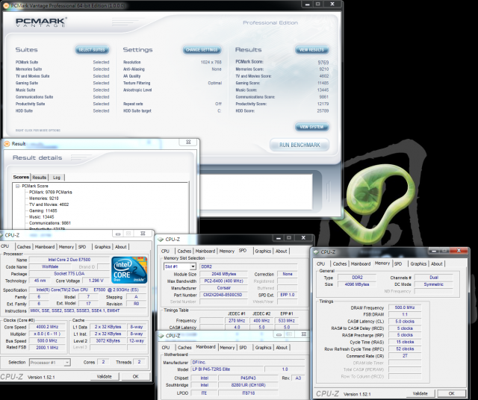
Task: Open Mainboard tab in CPU-Z Memory window
Action: tap(361, 264)
